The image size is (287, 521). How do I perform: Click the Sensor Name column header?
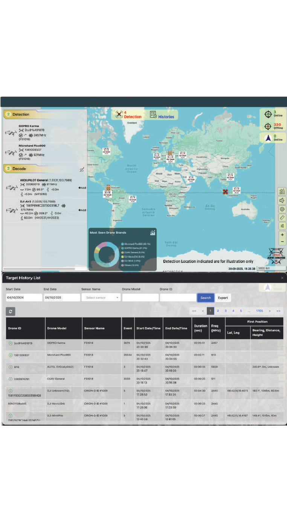[102, 328]
